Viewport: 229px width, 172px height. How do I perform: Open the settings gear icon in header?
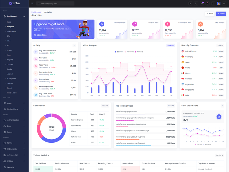[x=224, y=3]
